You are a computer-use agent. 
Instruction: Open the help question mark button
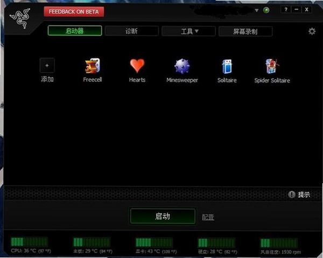pyautogui.click(x=286, y=10)
